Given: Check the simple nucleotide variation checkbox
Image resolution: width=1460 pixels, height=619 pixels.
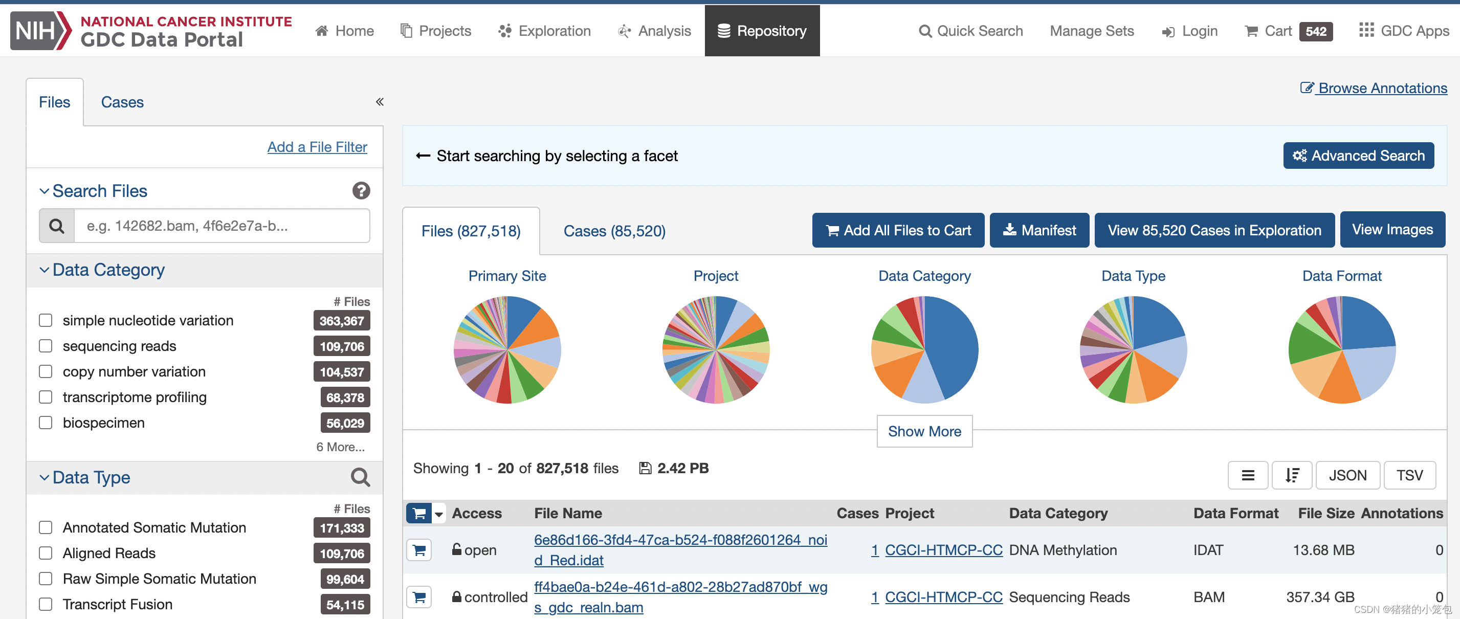Looking at the screenshot, I should [x=46, y=320].
